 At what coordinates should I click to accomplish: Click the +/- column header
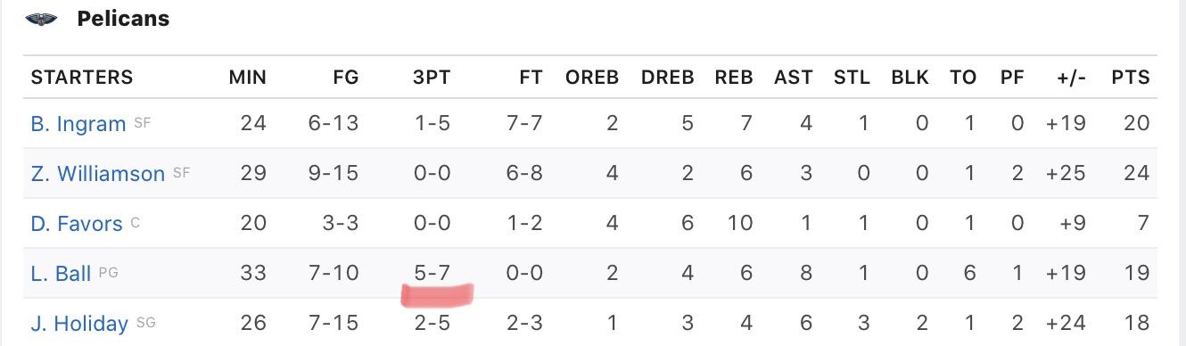tap(1071, 78)
